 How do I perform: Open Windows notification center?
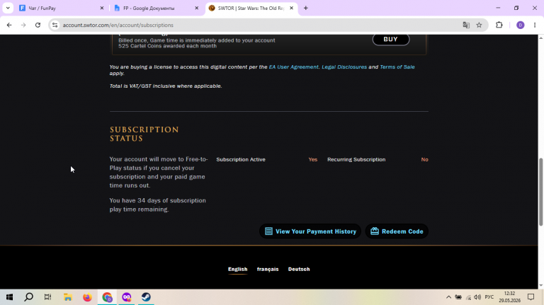point(531,297)
